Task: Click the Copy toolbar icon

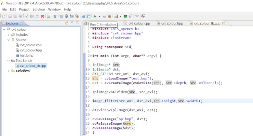Action: click(32, 16)
